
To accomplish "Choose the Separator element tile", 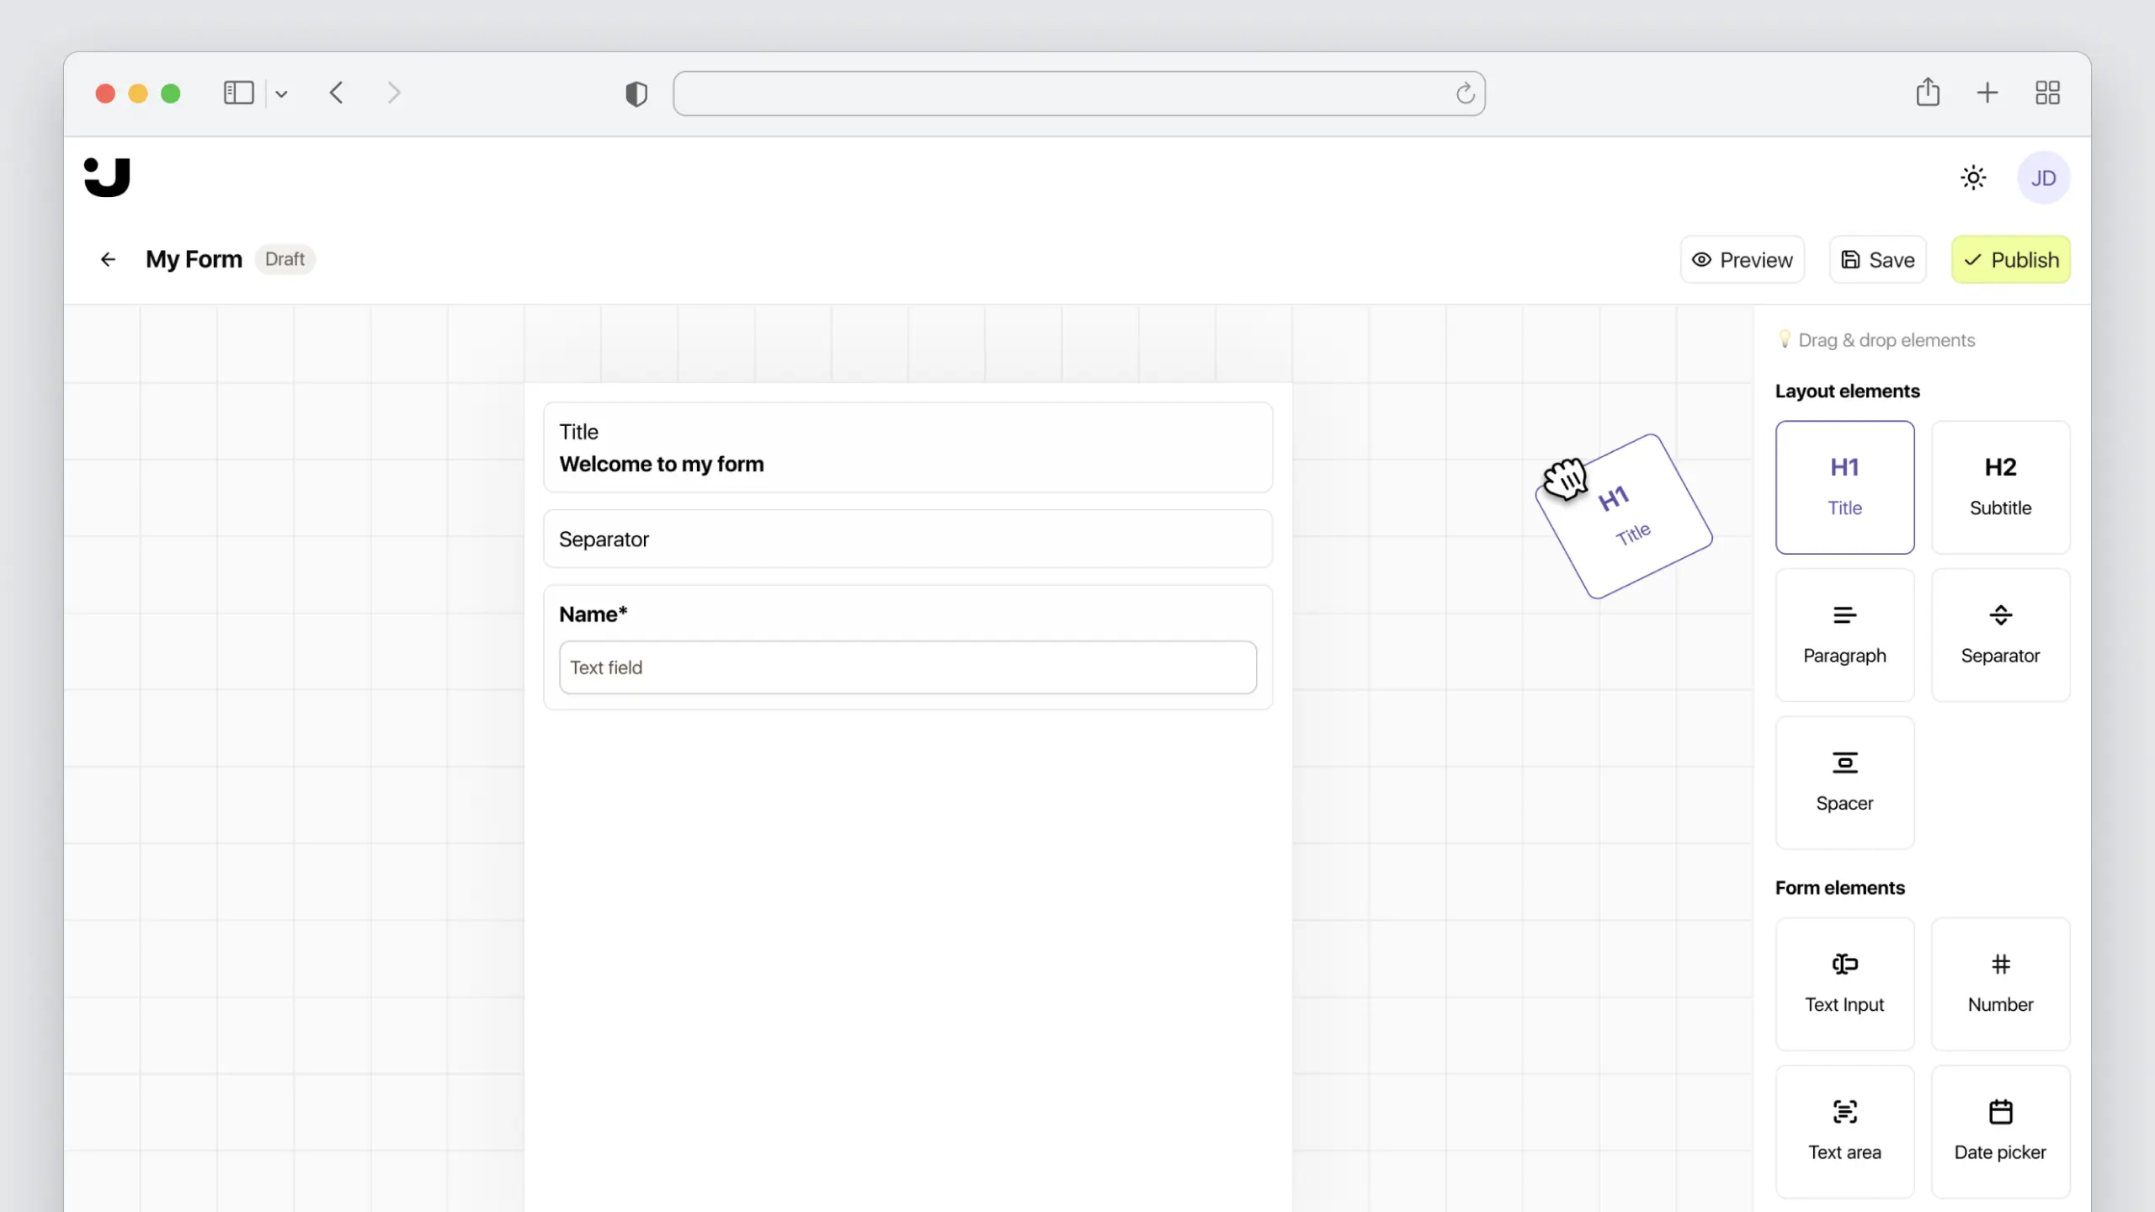I will (2000, 635).
